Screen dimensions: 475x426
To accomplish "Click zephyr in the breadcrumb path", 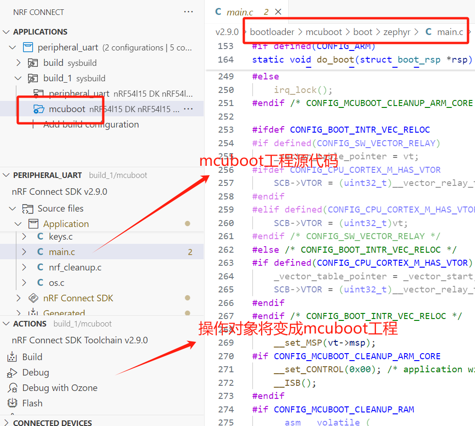I will pos(397,32).
